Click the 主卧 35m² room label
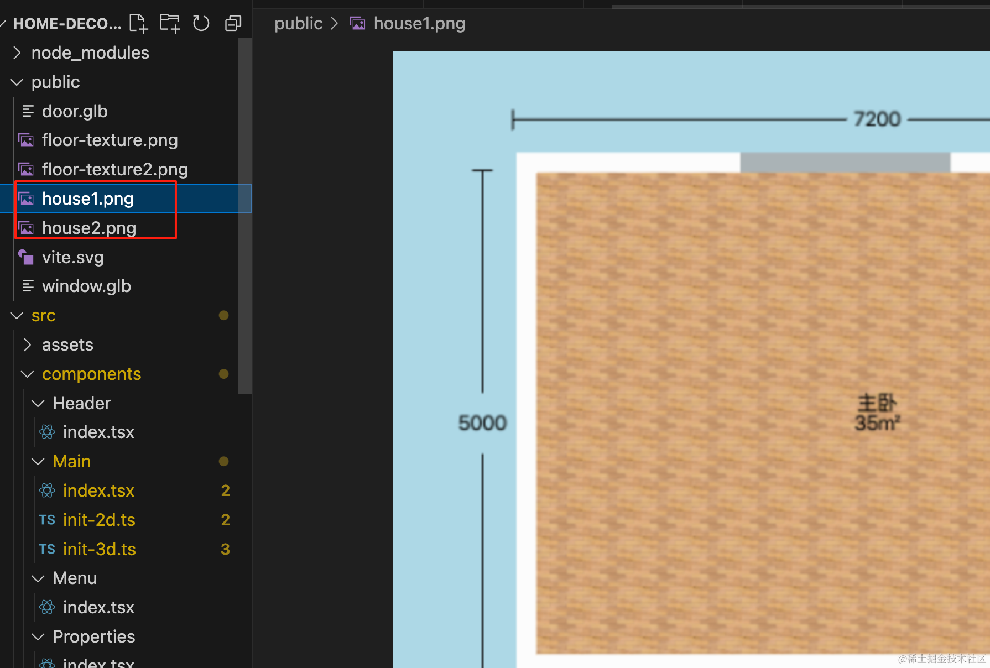 (x=877, y=413)
